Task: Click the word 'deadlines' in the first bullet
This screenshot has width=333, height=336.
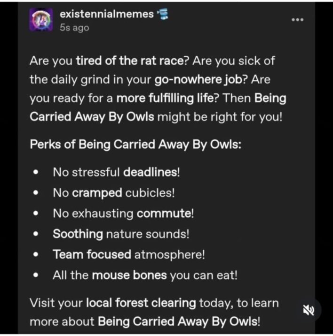Action: click(x=150, y=172)
